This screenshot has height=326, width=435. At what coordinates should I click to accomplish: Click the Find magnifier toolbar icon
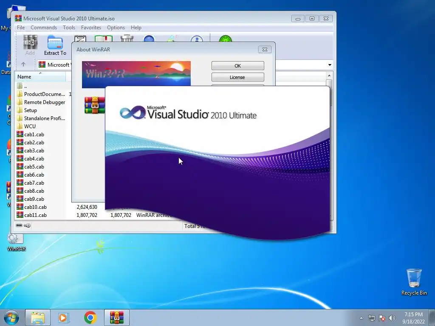pos(149,39)
